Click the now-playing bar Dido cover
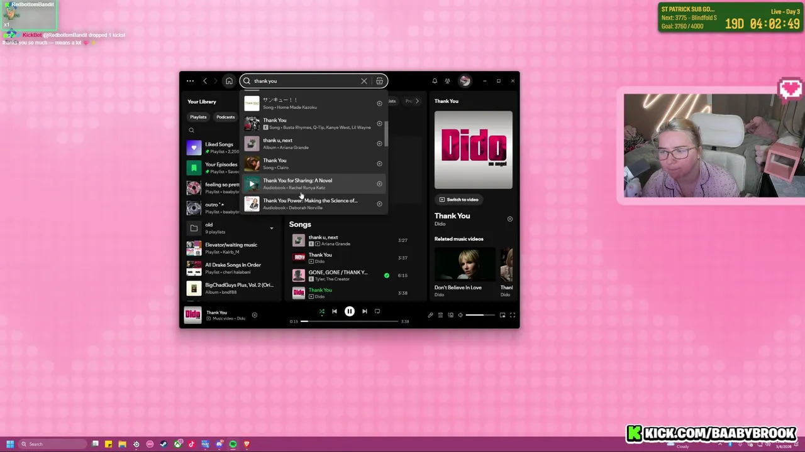Viewport: 805px width, 452px height. [x=192, y=315]
